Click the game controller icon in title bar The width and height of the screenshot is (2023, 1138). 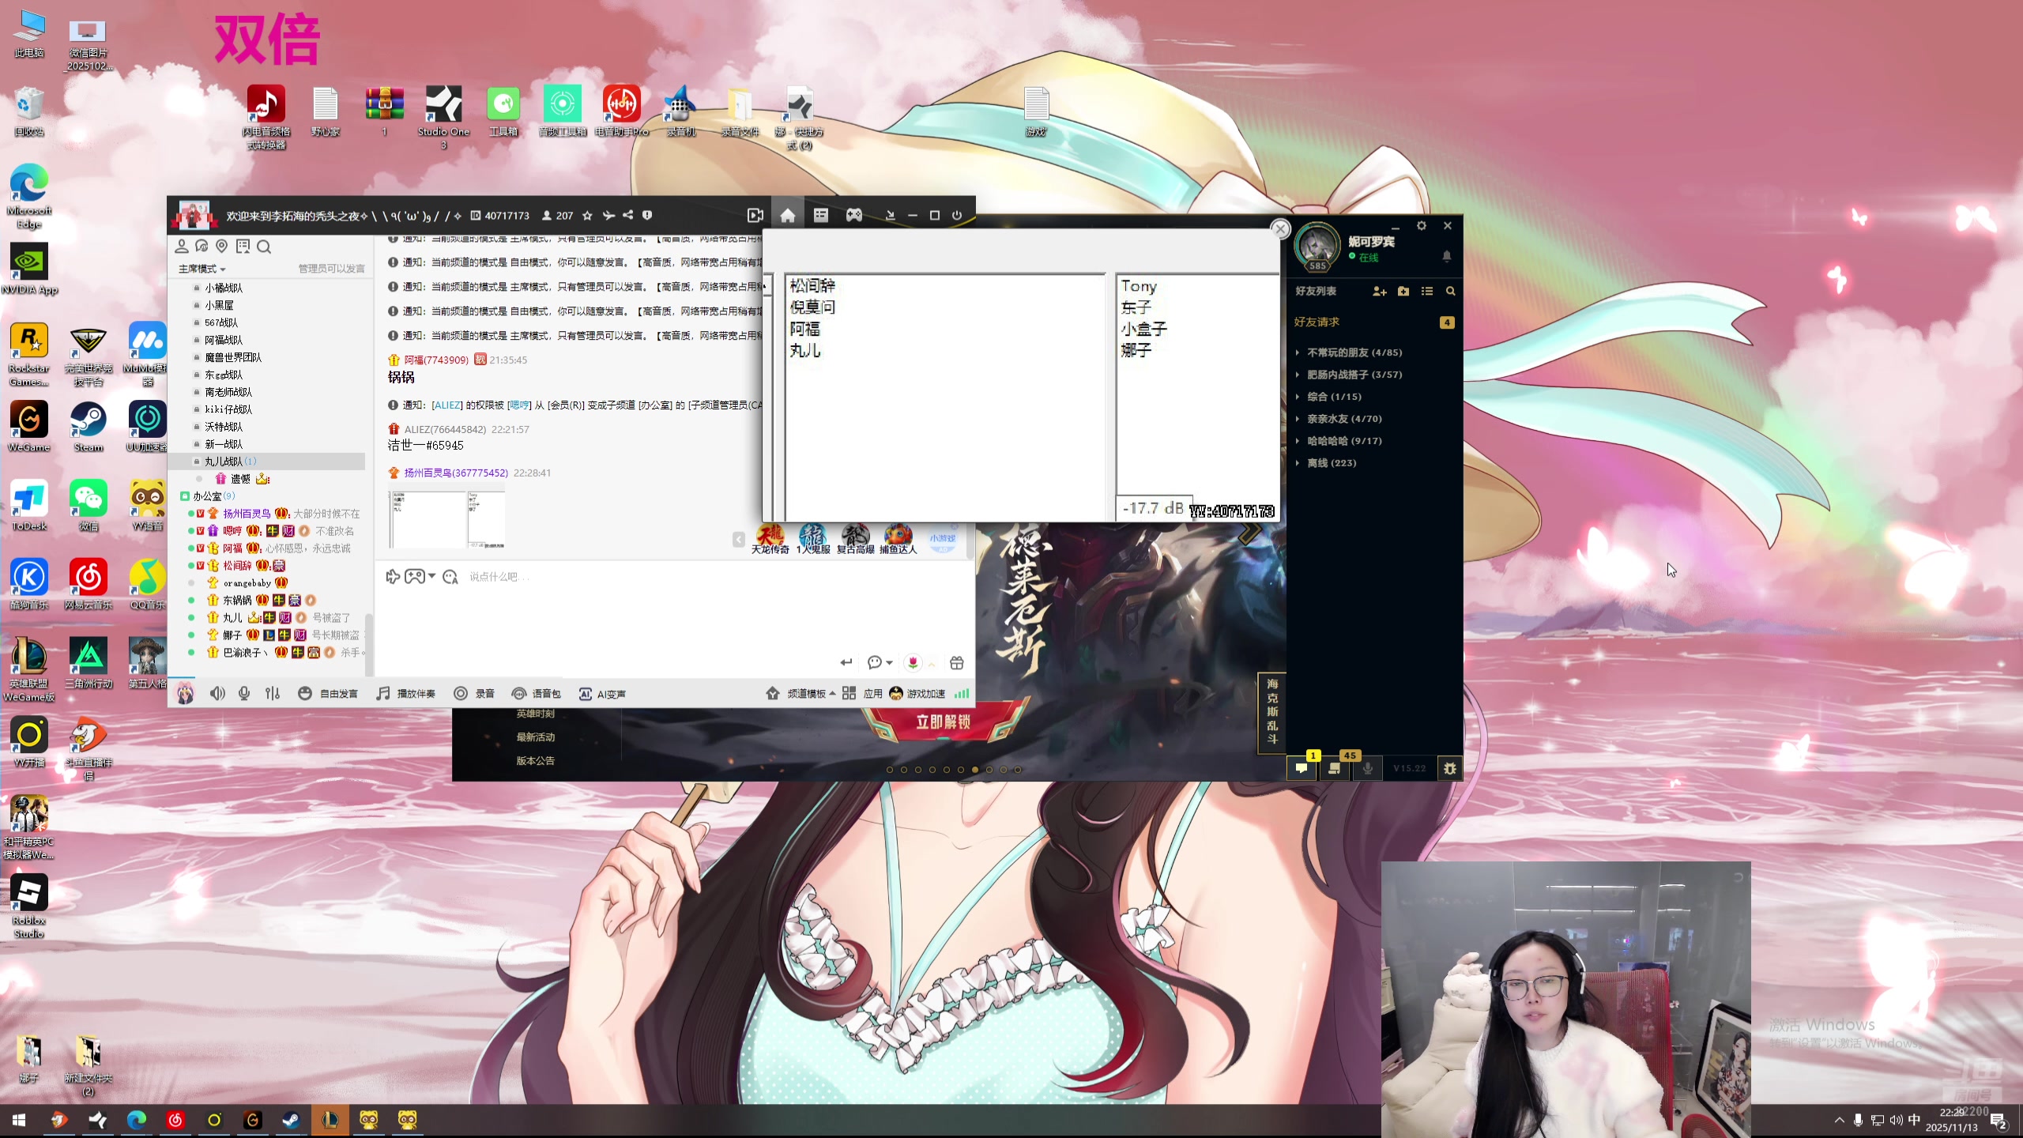[854, 215]
